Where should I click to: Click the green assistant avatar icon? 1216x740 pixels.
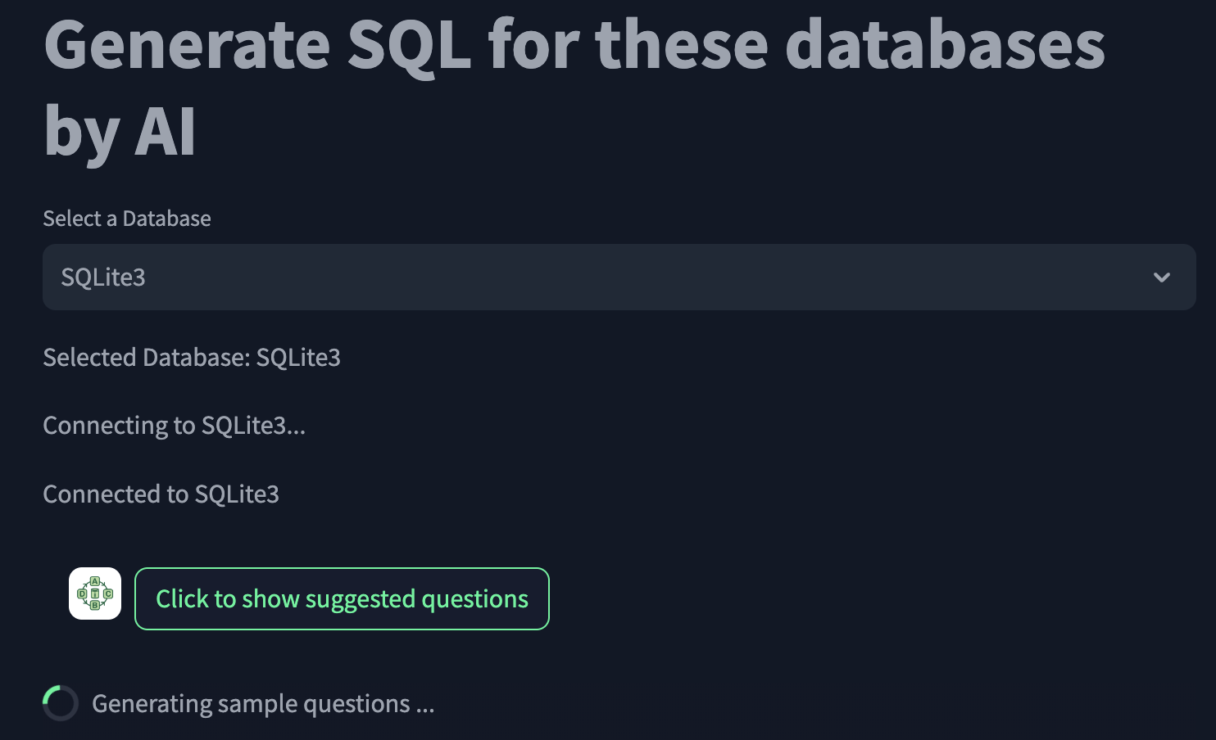[x=95, y=593]
